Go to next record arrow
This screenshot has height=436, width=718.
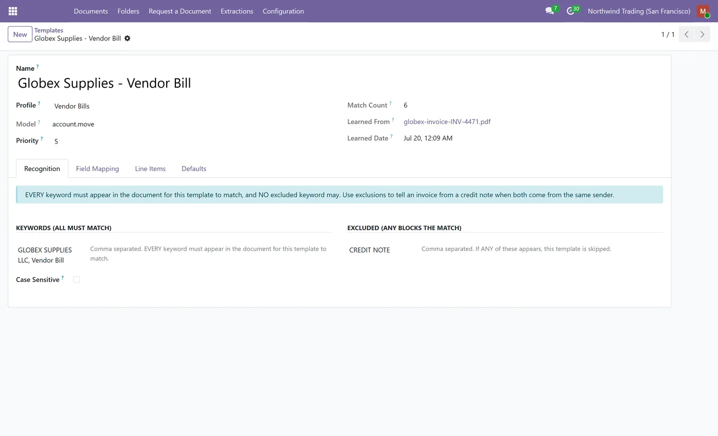[x=702, y=34]
